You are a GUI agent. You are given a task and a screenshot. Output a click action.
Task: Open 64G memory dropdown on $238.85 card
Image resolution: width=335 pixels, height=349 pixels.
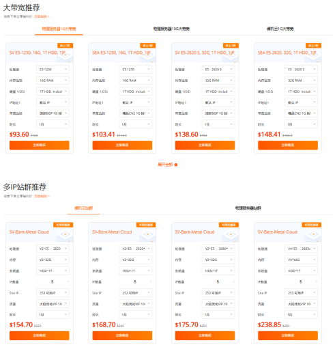click(x=301, y=260)
